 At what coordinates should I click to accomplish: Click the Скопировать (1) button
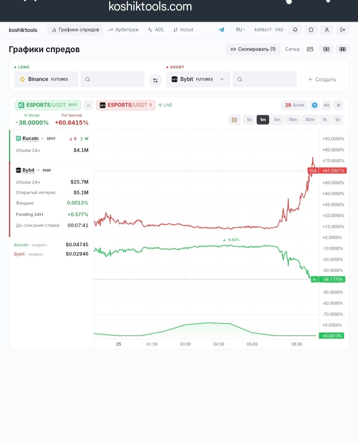click(x=253, y=49)
